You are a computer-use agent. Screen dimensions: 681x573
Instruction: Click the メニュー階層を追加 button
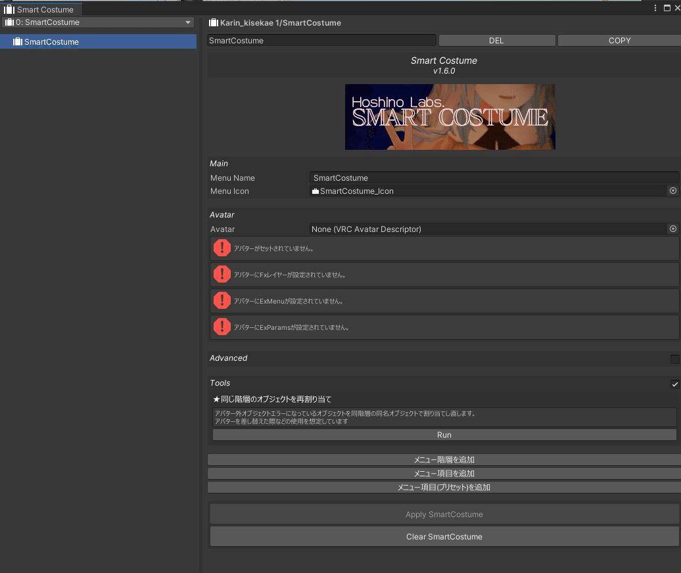(444, 460)
